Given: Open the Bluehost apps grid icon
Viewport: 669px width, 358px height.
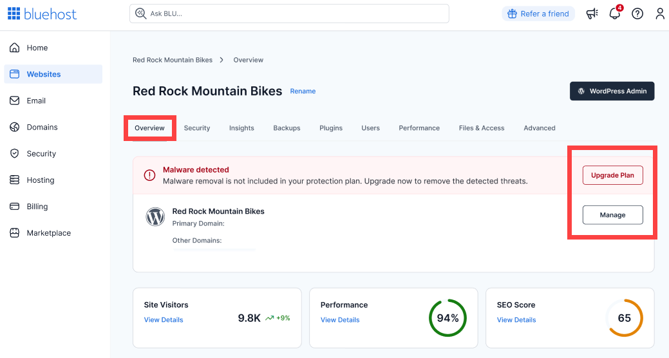Looking at the screenshot, I should point(14,14).
